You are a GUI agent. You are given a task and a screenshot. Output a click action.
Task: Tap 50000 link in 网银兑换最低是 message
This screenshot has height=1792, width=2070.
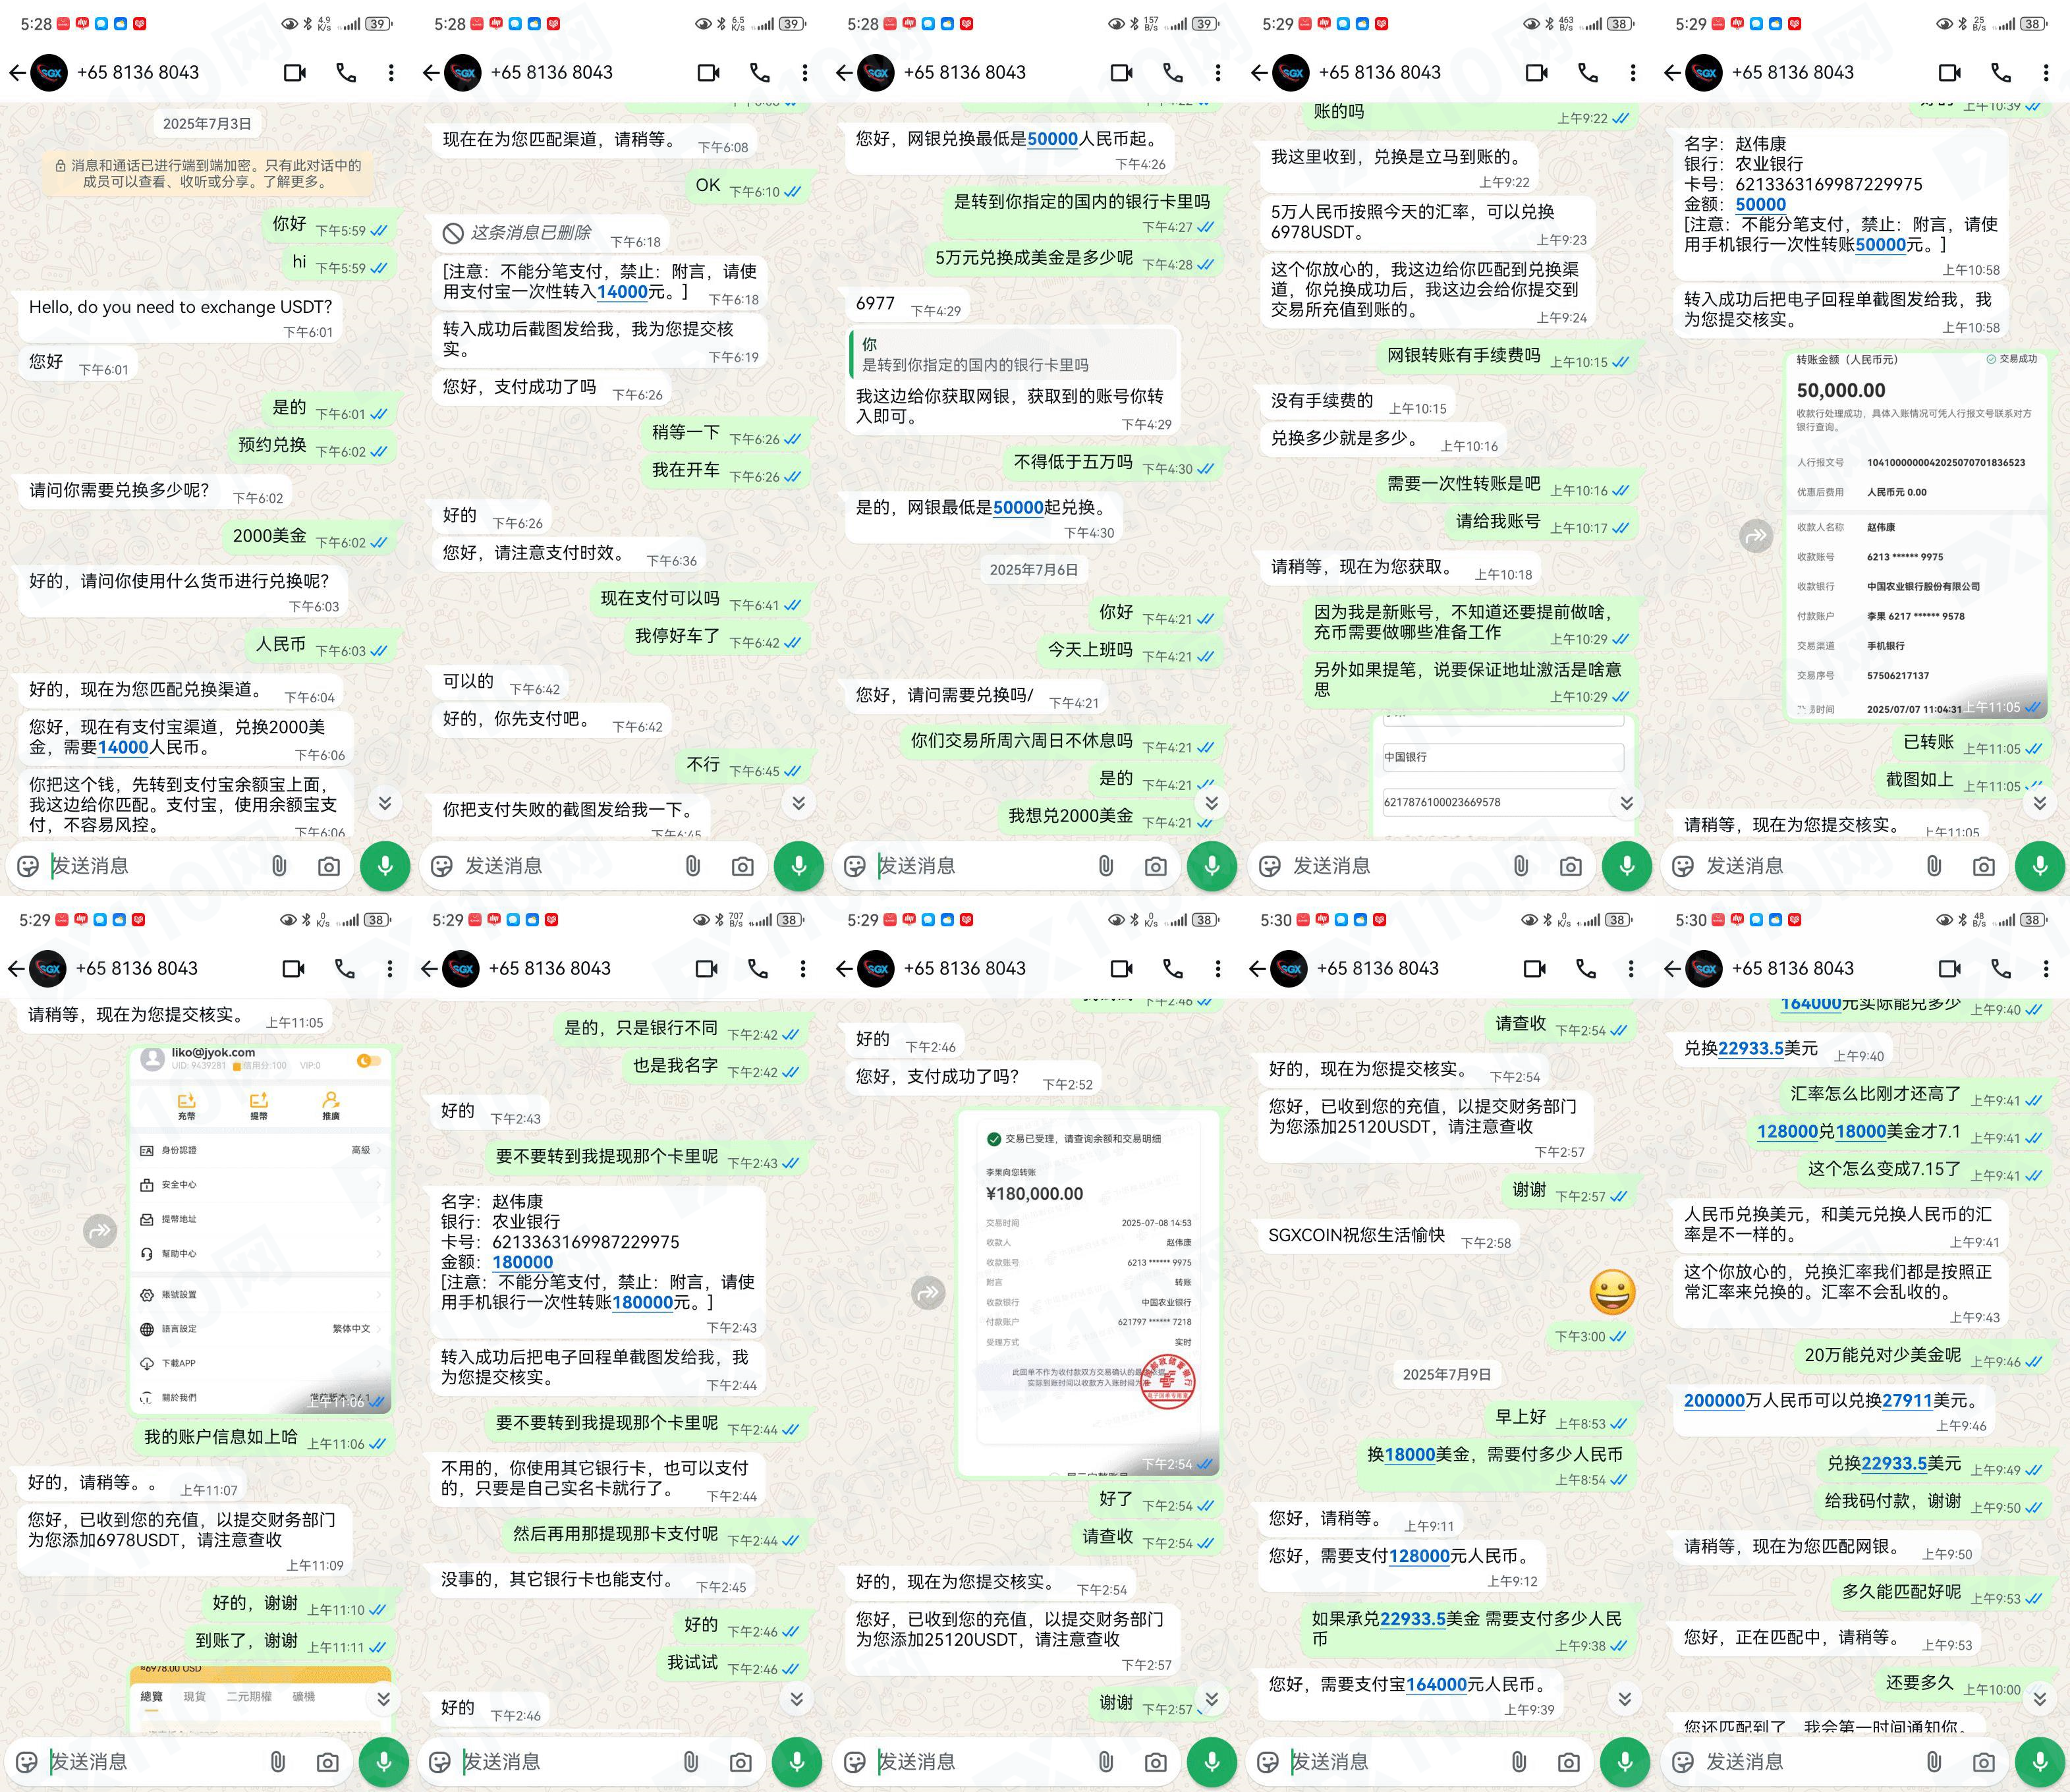pos(1053,139)
